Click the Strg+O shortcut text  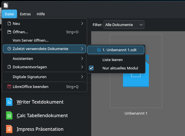72,32
